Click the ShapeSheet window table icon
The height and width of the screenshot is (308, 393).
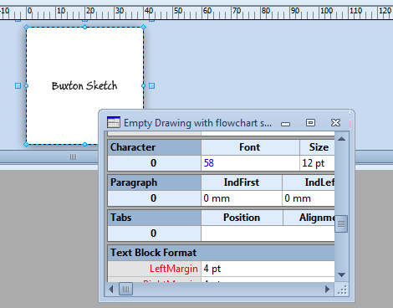(x=114, y=122)
